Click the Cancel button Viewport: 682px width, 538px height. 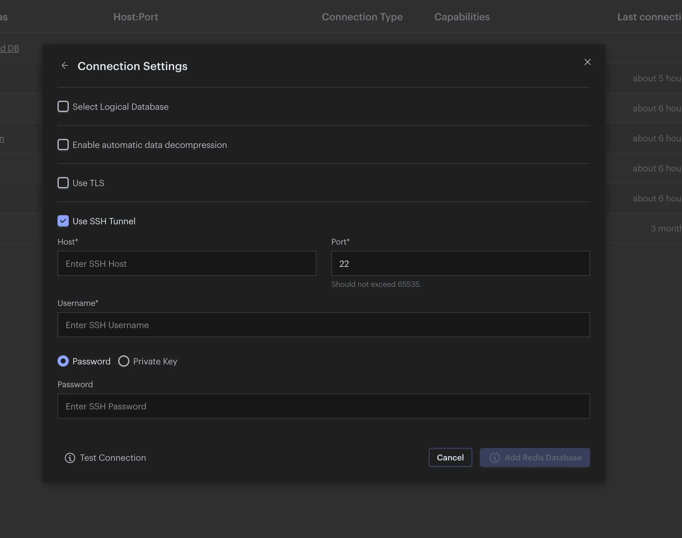(x=450, y=457)
